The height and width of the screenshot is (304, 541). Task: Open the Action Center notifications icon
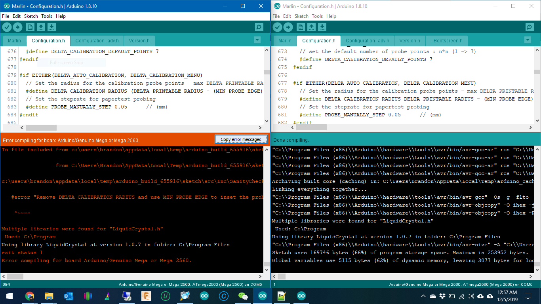528,296
